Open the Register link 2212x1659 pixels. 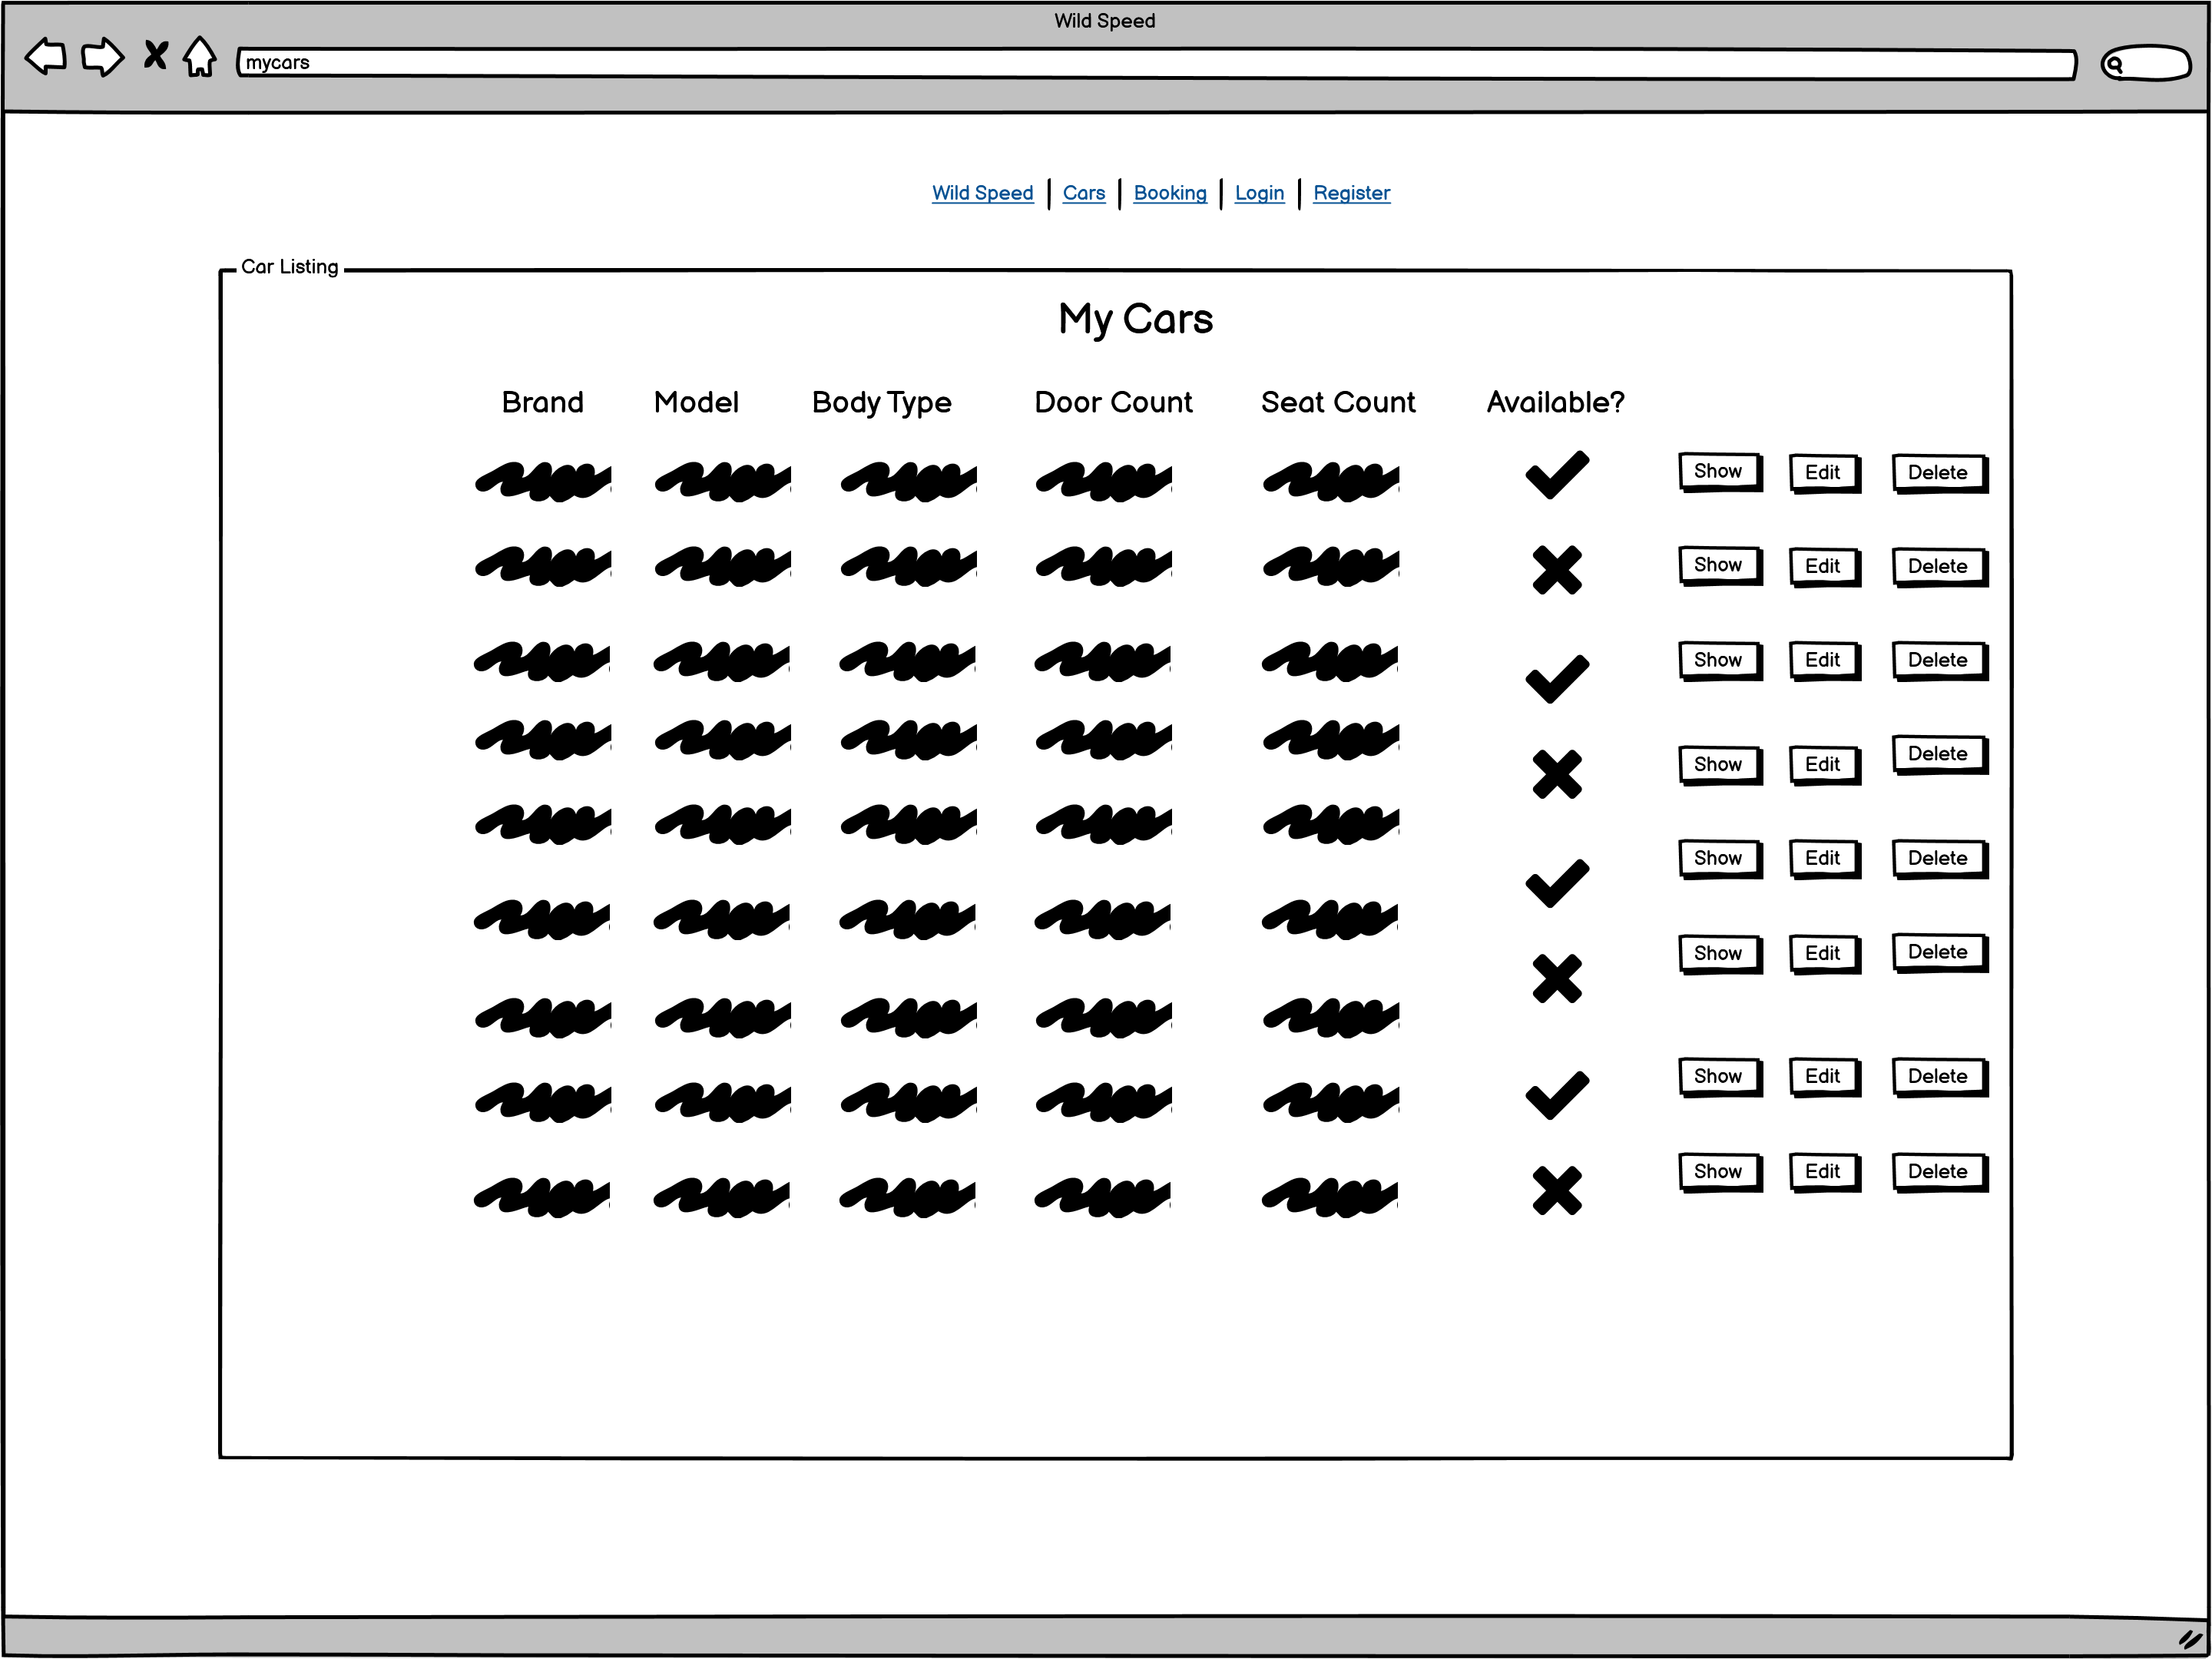tap(1351, 193)
